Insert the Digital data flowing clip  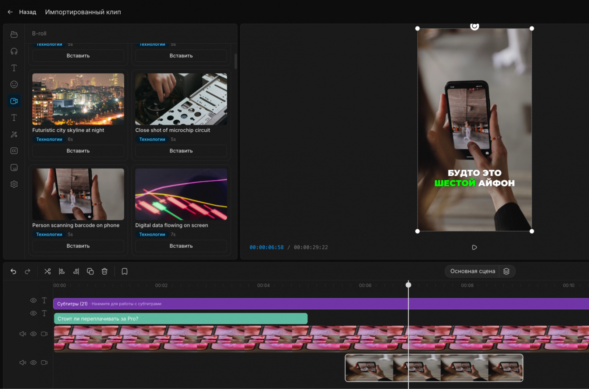[x=181, y=246]
